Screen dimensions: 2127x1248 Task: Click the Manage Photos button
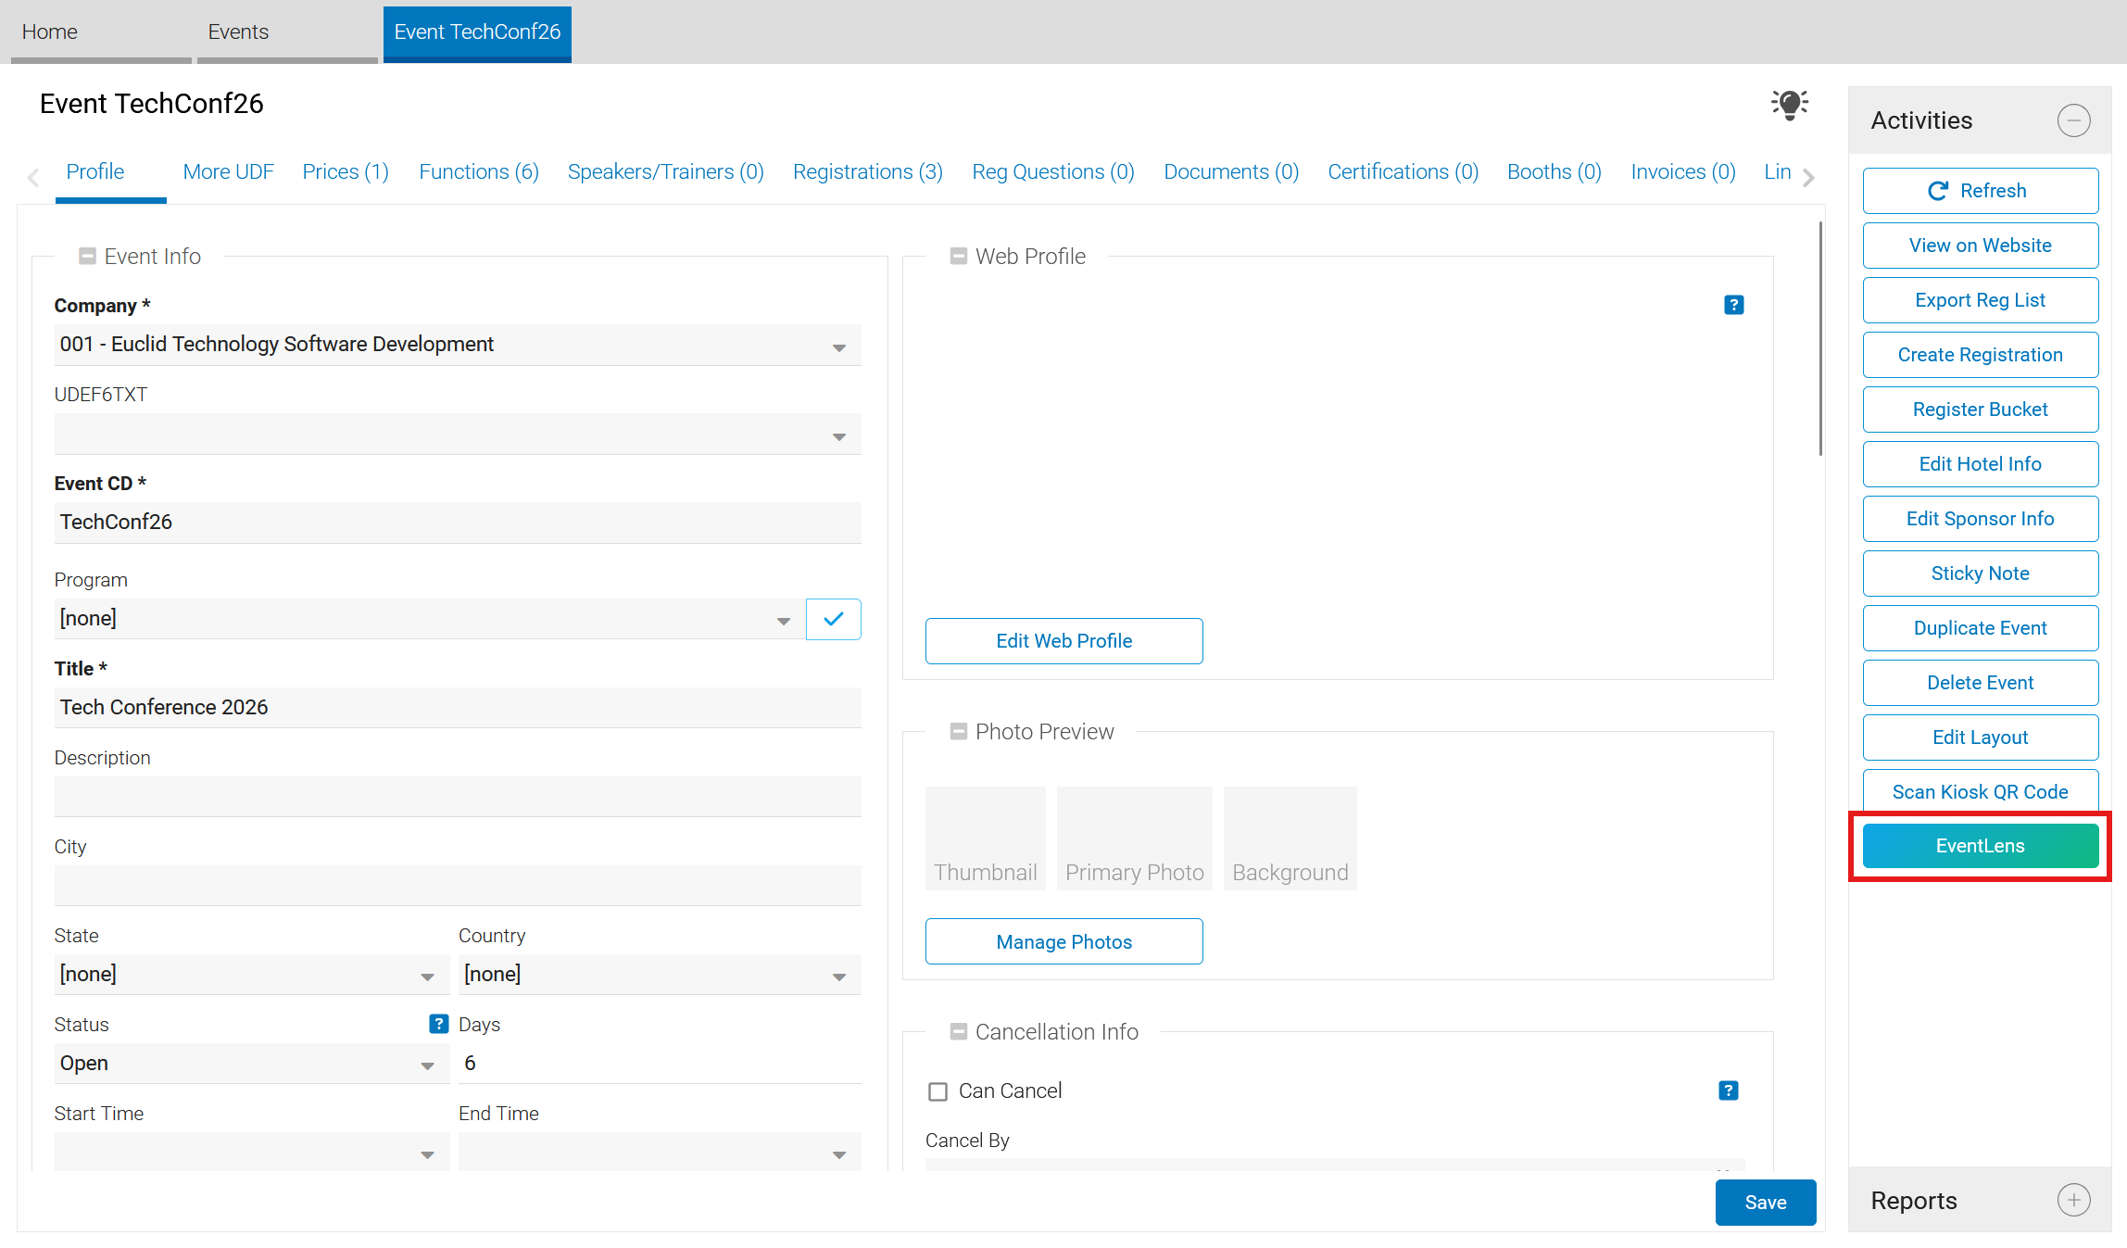[x=1064, y=942]
